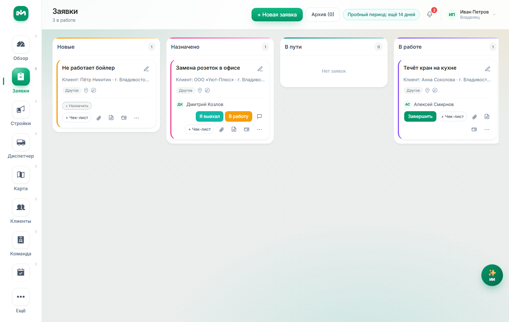
Task: Open the Клиенты section
Action: [21, 211]
